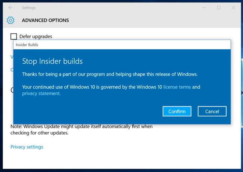Open Privacy settings link
This screenshot has height=172, width=243.
27,147
